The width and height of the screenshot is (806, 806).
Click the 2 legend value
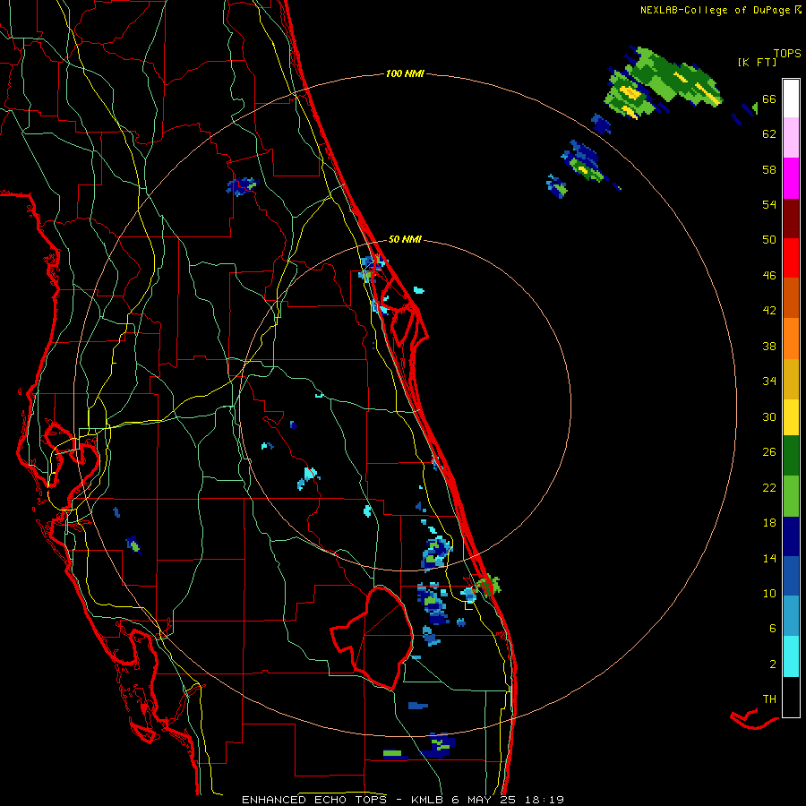773,665
